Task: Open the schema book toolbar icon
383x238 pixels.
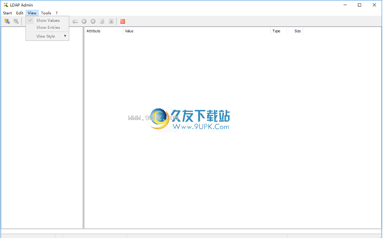Action: click(x=75, y=21)
